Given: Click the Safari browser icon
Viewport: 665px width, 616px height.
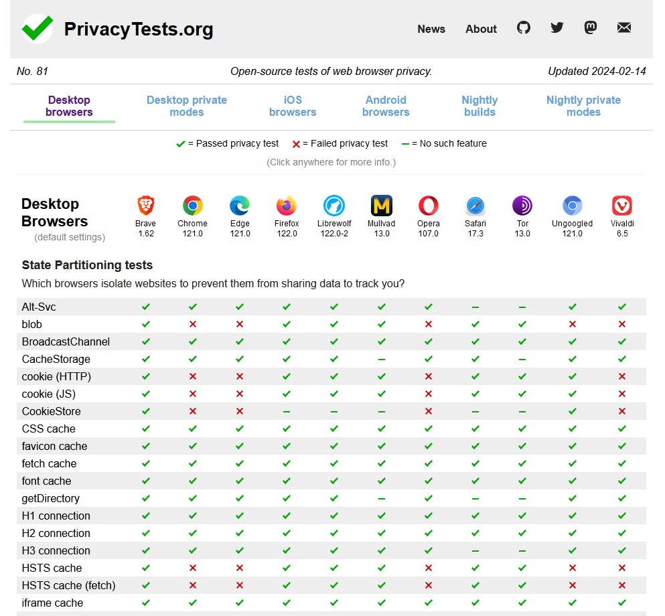Looking at the screenshot, I should [475, 206].
